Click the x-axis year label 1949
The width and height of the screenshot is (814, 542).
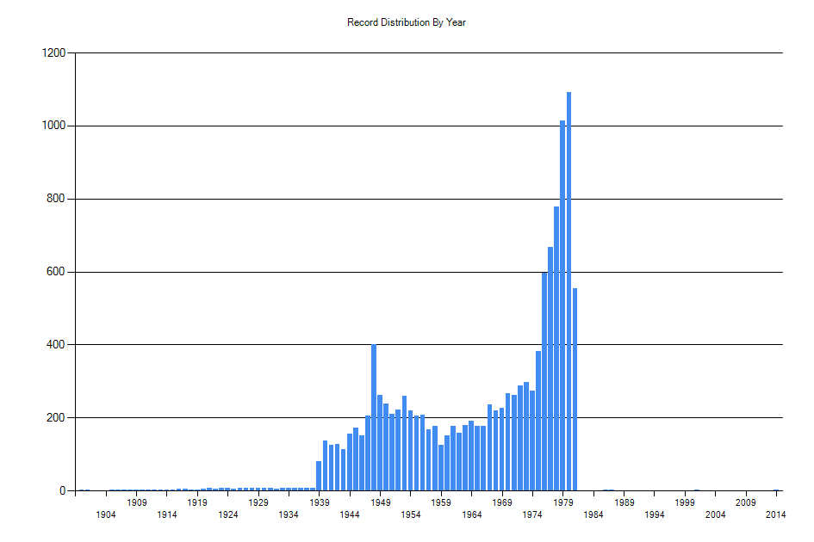(x=380, y=502)
